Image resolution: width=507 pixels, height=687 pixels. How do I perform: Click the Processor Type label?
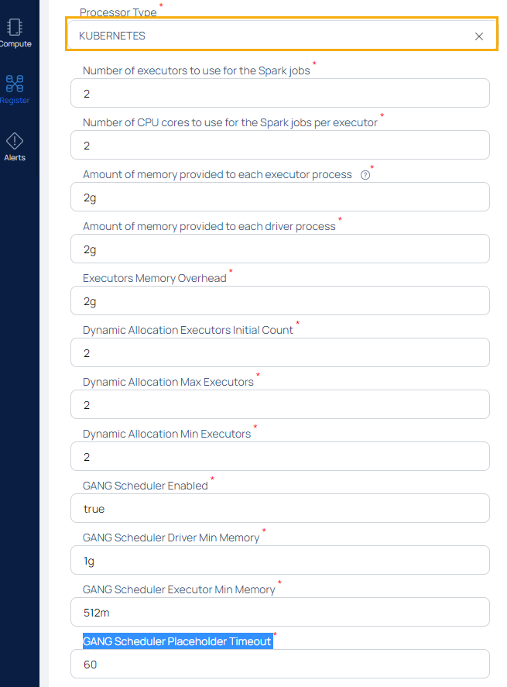tap(118, 12)
